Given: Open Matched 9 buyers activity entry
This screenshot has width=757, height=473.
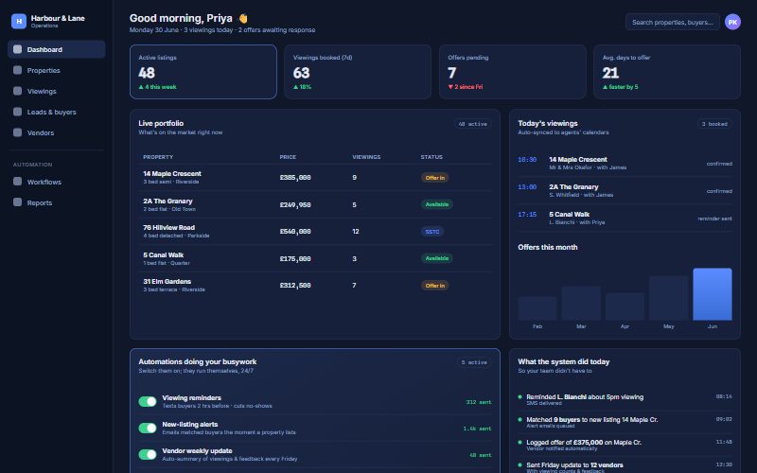Looking at the screenshot, I should coord(625,422).
